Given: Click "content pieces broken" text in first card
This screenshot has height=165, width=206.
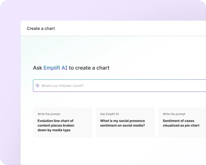Looking at the screenshot, I should pyautogui.click(x=56, y=125).
